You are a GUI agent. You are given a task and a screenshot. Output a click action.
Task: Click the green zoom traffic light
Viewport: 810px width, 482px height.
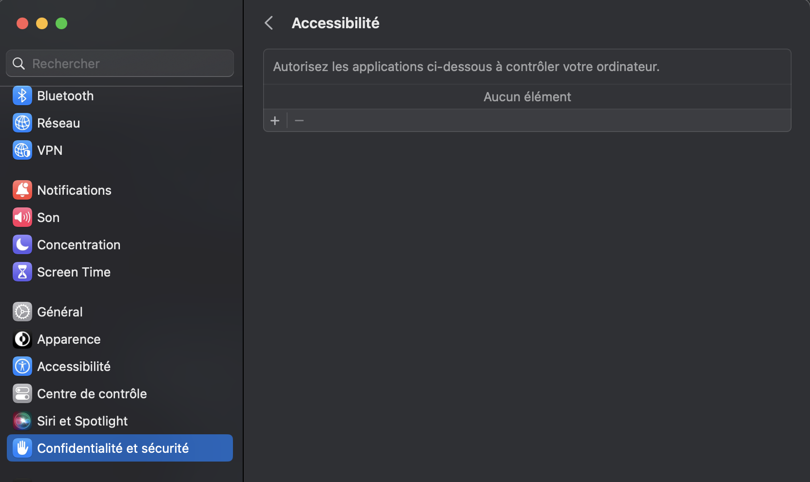click(61, 23)
